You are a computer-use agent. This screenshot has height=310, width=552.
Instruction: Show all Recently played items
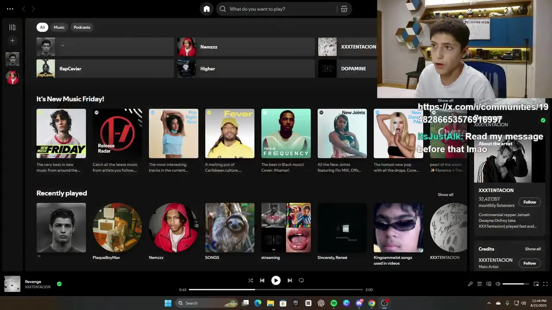point(445,195)
